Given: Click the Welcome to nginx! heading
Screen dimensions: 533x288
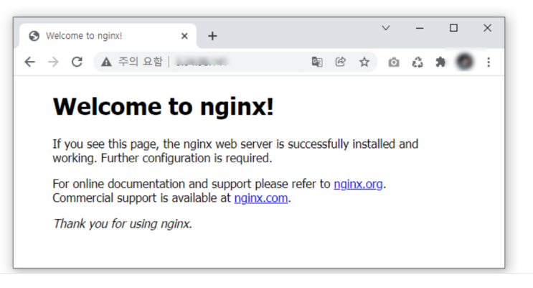Looking at the screenshot, I should [x=163, y=107].
